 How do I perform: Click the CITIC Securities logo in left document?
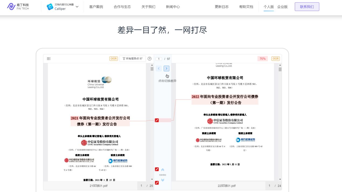click(100, 143)
